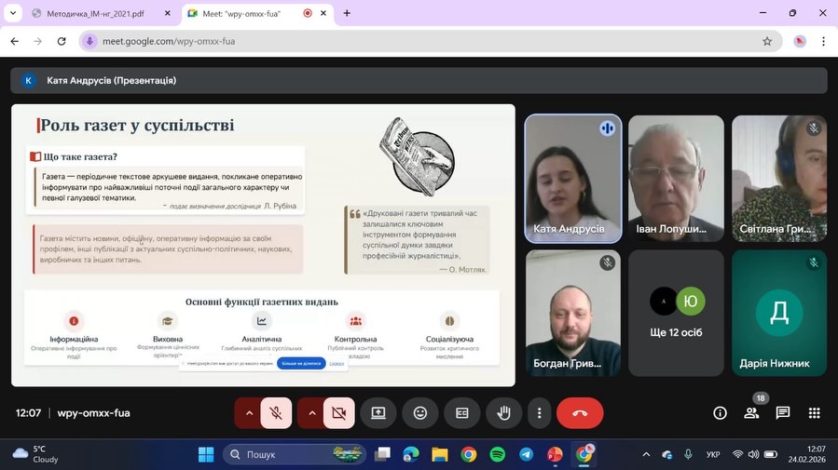Click the Windows taskbar search field 'Пошук'
Viewport: 838px width, 470px height.
280,454
